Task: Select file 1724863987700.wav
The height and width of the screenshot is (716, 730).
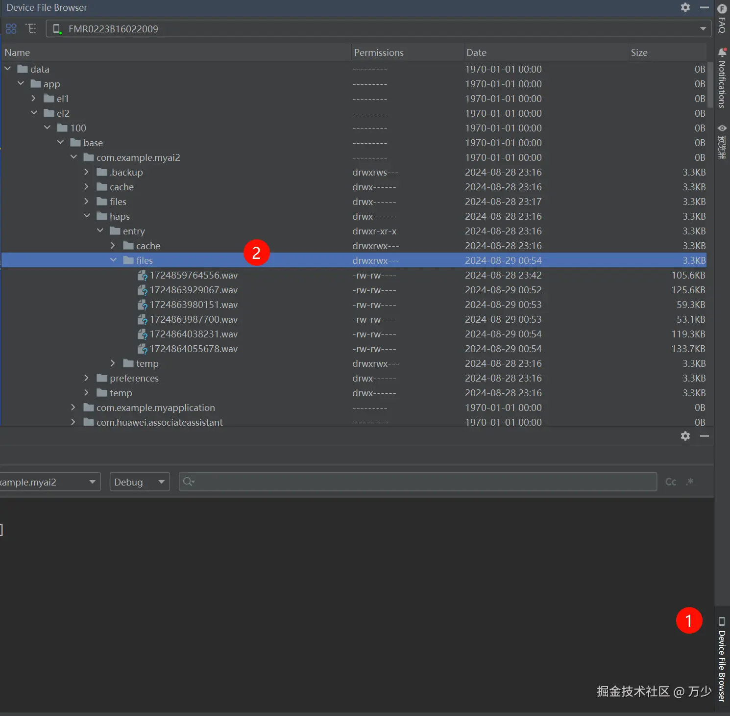Action: coord(194,319)
